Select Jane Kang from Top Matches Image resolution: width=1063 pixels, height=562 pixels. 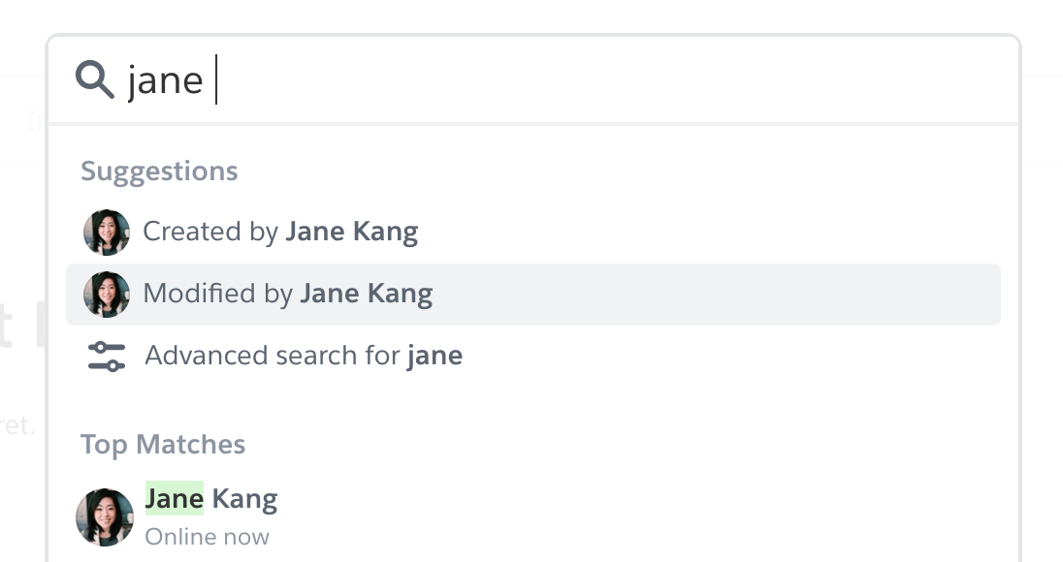point(210,498)
